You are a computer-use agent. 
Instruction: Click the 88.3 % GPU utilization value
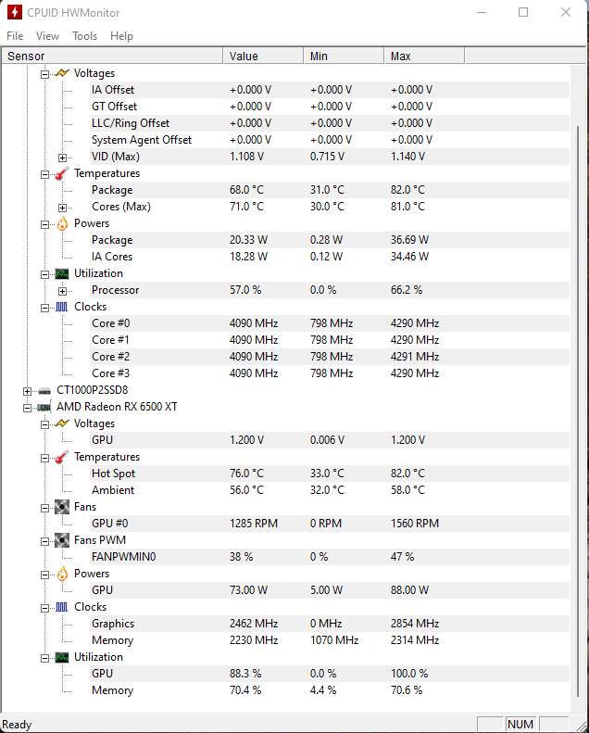pos(245,674)
